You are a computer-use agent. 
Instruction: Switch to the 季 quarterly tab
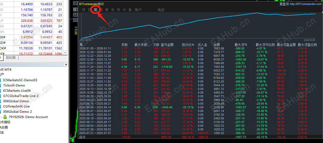(x=107, y=10)
